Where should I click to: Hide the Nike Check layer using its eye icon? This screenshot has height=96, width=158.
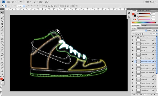(133, 51)
